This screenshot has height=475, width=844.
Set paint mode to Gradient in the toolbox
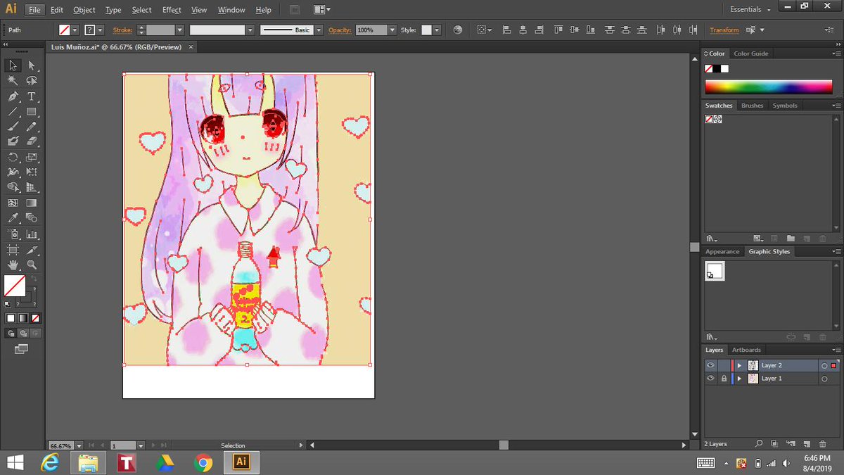coord(23,318)
